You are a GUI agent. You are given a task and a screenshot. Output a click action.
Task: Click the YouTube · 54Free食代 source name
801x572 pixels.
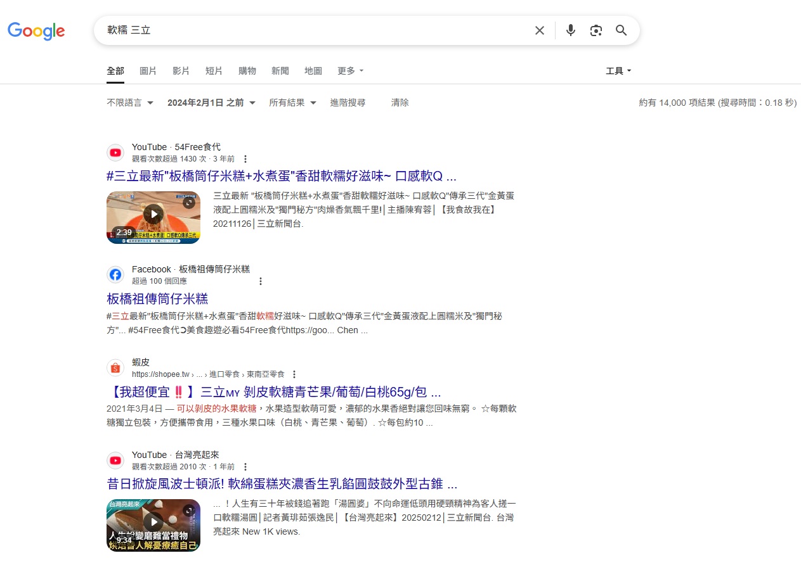176,147
